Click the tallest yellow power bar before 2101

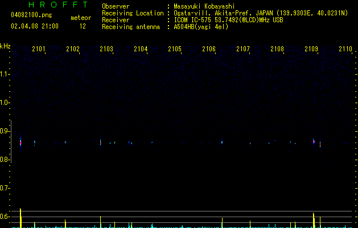[x=20, y=218]
